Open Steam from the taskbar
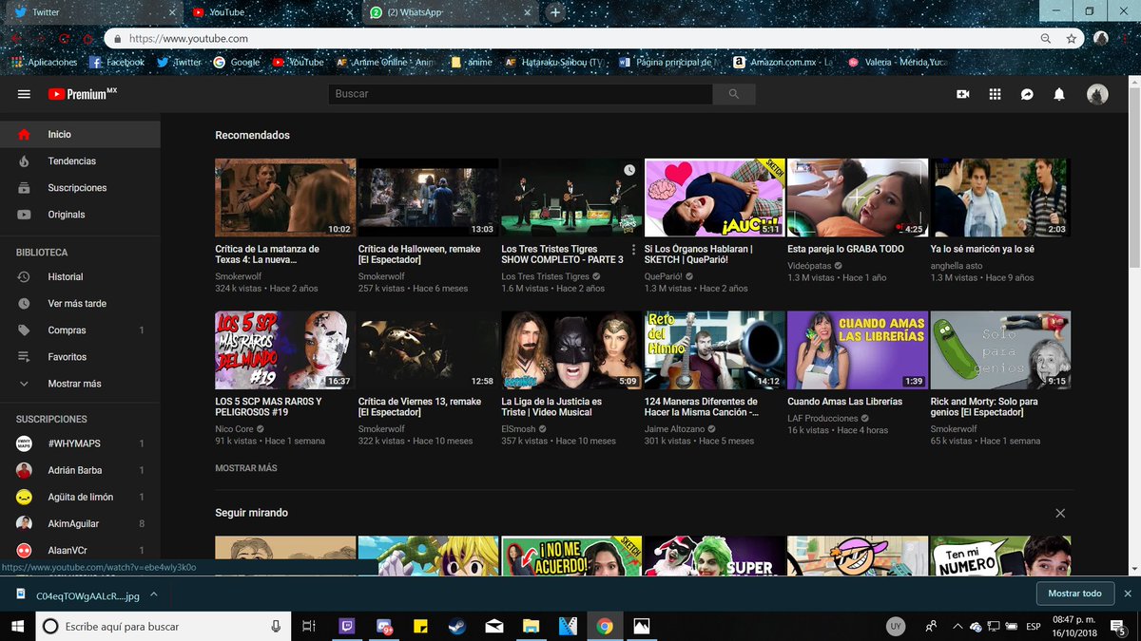The image size is (1141, 641). 457,626
